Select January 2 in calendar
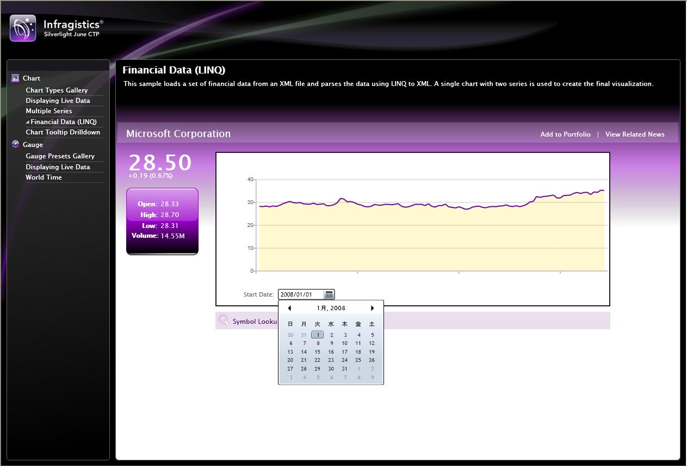 (x=331, y=335)
